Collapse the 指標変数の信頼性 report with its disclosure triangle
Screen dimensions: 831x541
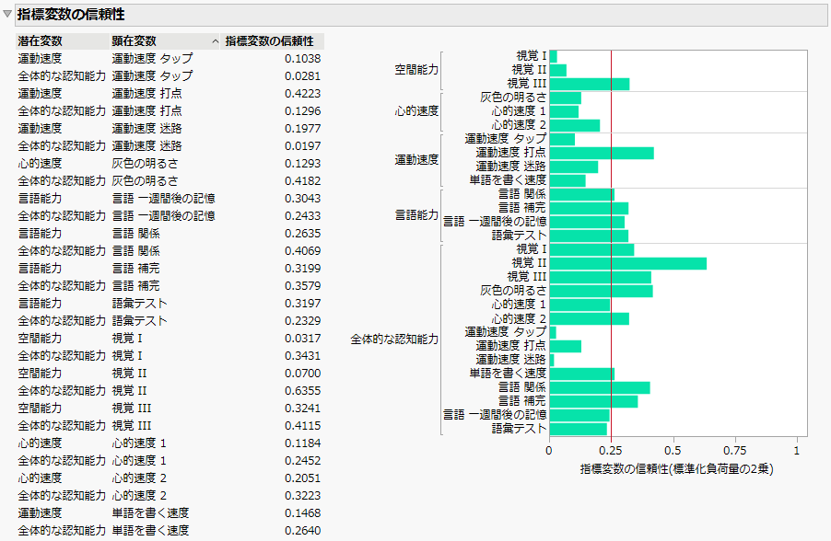pos(7,15)
